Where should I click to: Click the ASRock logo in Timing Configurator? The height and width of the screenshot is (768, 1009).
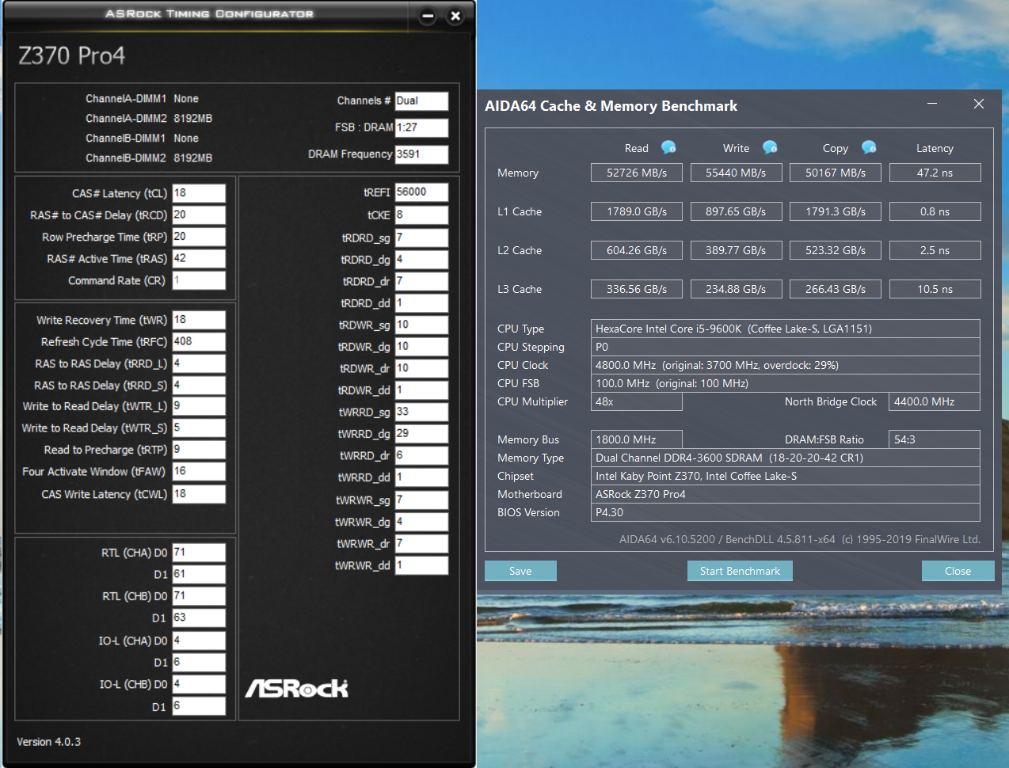click(x=297, y=688)
